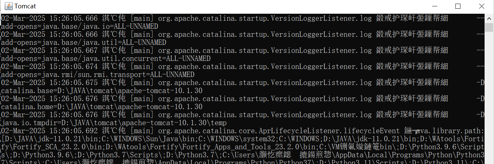Click the add-opens=java.base/java.util=ALL-UNNAMED line
Screen dimensions: 494x164
point(84,43)
